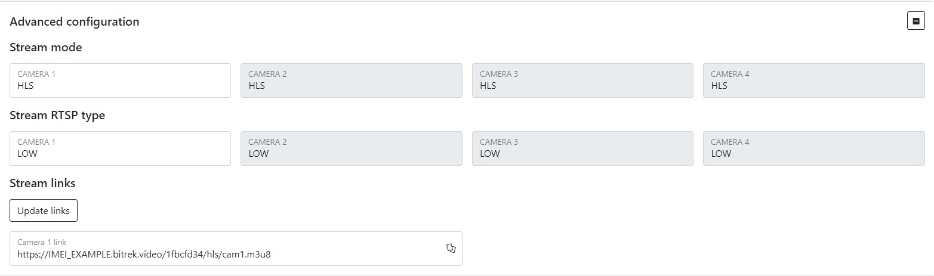Open Camera 1 Stream mode dropdown
Image resolution: width=934 pixels, height=276 pixels.
click(120, 80)
